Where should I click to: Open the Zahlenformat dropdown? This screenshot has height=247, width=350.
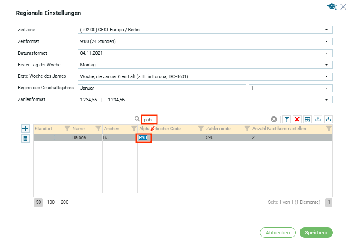pos(327,100)
